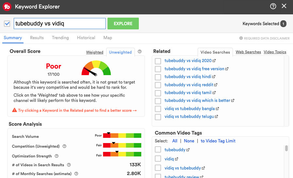
Task: Open the Historical tab
Action: point(86,38)
